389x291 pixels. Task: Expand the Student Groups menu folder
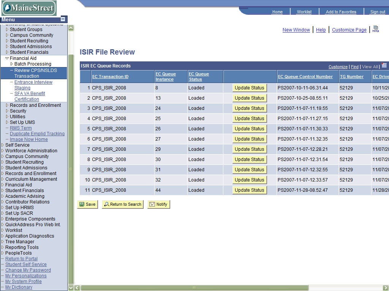pos(7,30)
